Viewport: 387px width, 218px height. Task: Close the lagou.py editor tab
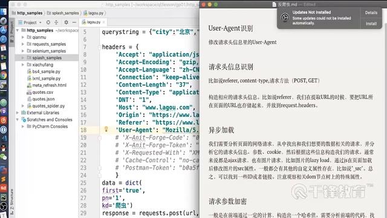click(103, 22)
